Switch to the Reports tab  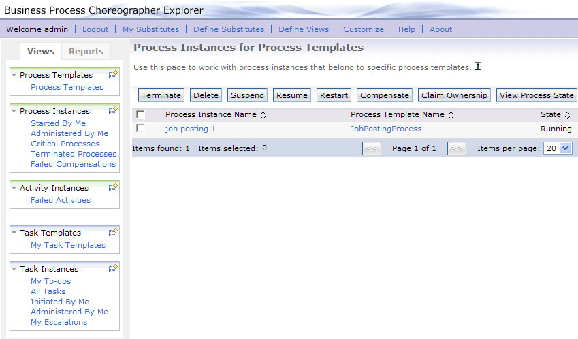tap(86, 51)
